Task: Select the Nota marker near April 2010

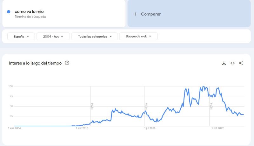Action: tap(92, 106)
